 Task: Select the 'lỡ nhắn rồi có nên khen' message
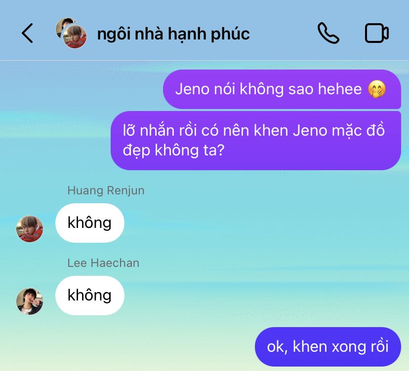pos(256,141)
